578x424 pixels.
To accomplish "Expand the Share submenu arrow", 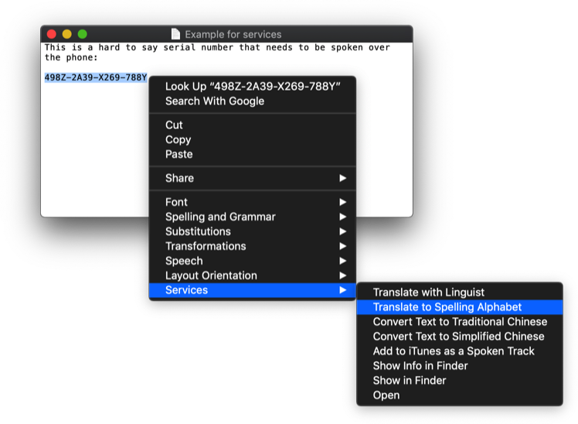I will tap(343, 178).
